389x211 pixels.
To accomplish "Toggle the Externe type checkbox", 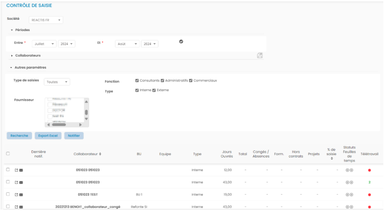I will point(154,90).
